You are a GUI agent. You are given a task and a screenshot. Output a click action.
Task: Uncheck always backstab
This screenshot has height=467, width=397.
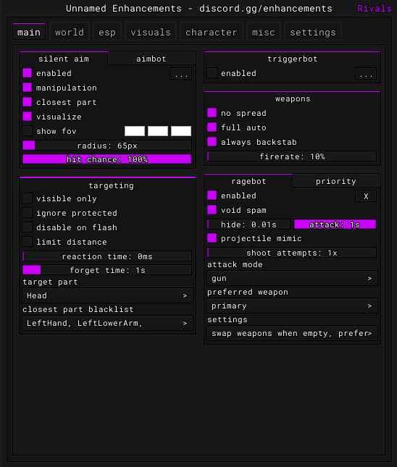212,142
